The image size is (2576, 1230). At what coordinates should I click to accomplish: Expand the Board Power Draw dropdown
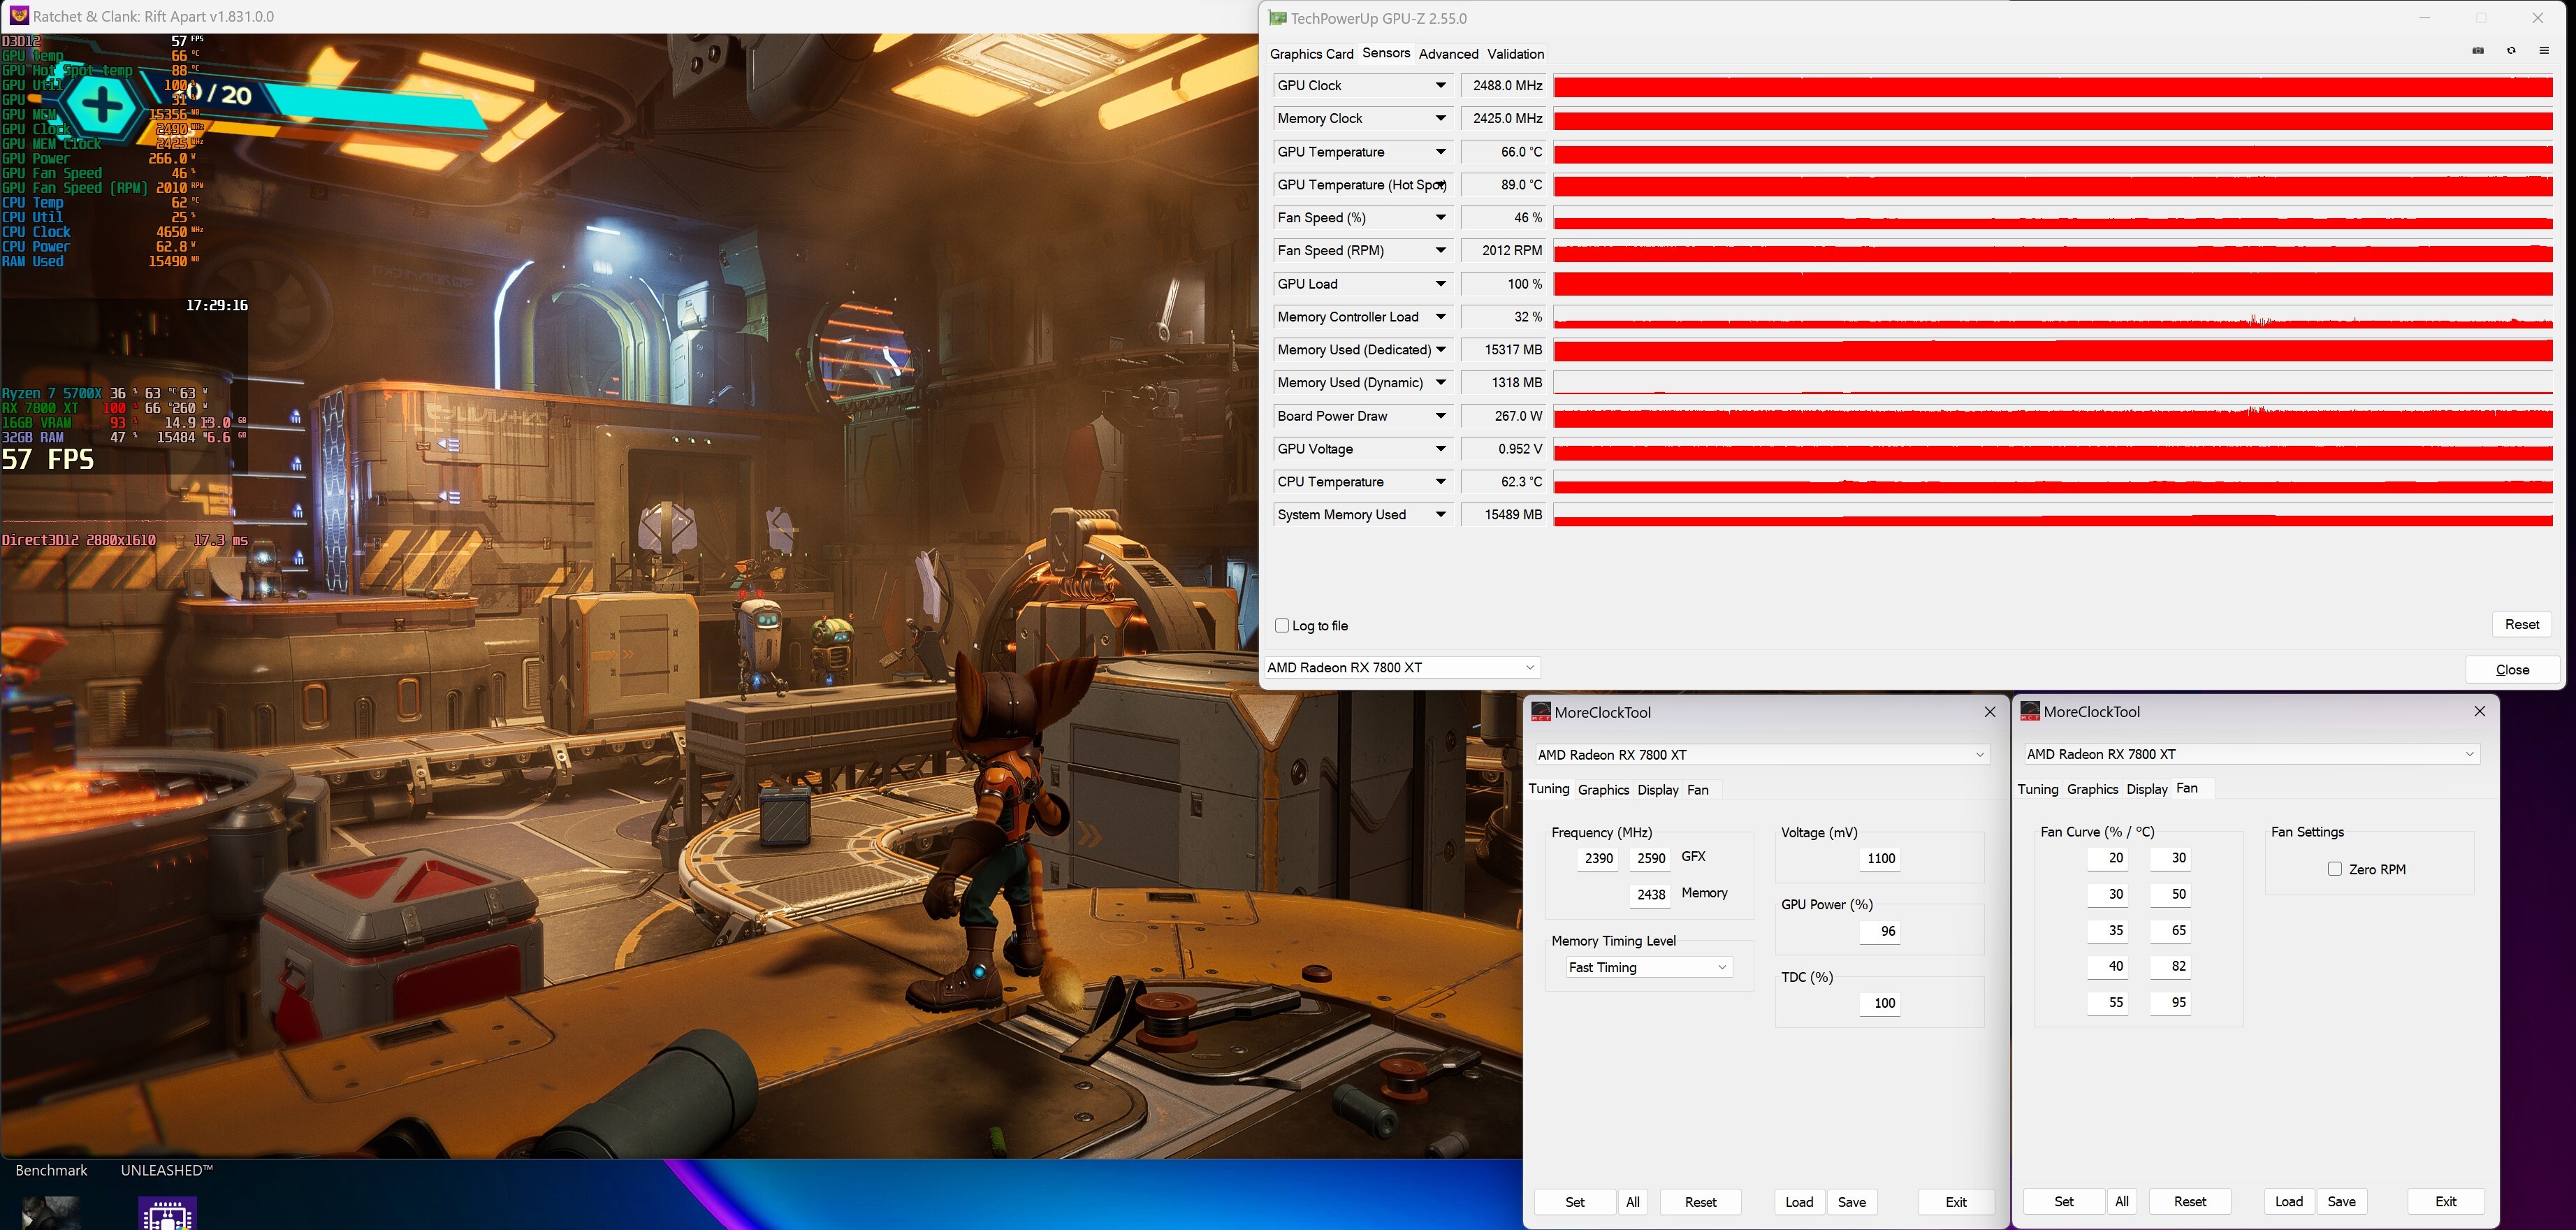[1441, 416]
